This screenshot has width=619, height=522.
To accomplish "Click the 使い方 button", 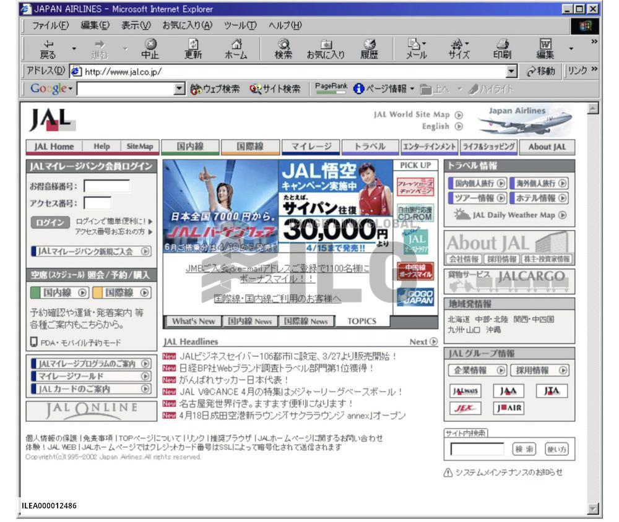I will click(x=556, y=449).
